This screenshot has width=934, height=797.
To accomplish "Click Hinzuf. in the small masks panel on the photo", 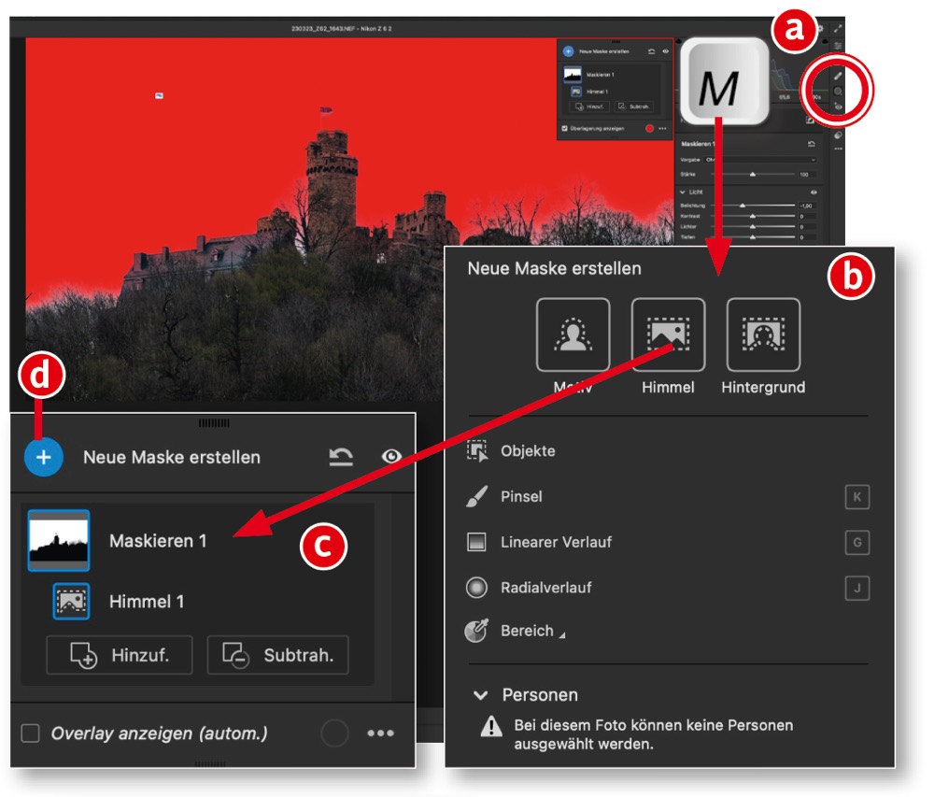I will tap(588, 107).
